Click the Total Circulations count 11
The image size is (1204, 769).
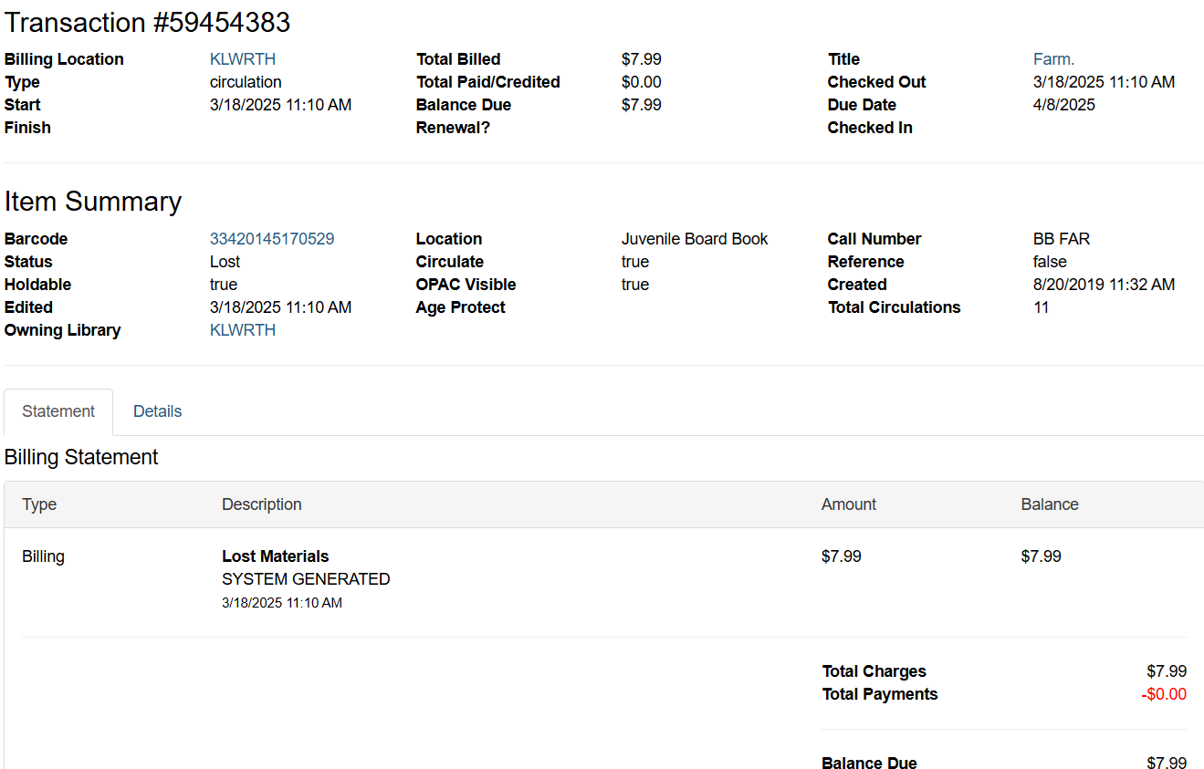(1041, 307)
